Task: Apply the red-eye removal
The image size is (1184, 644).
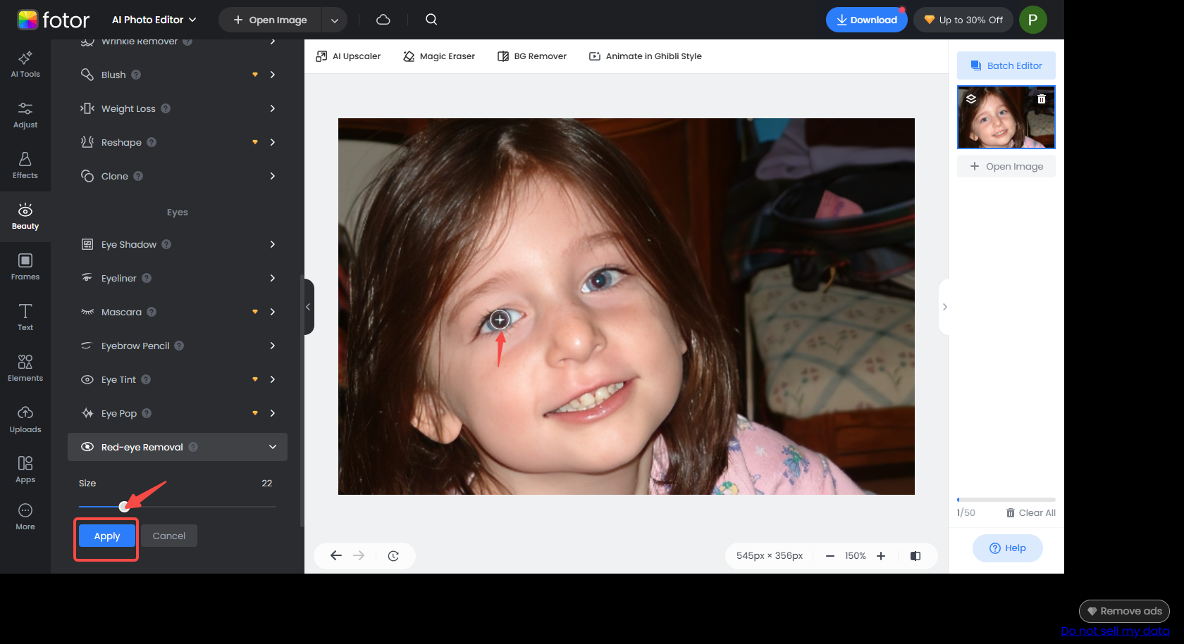Action: (x=107, y=536)
